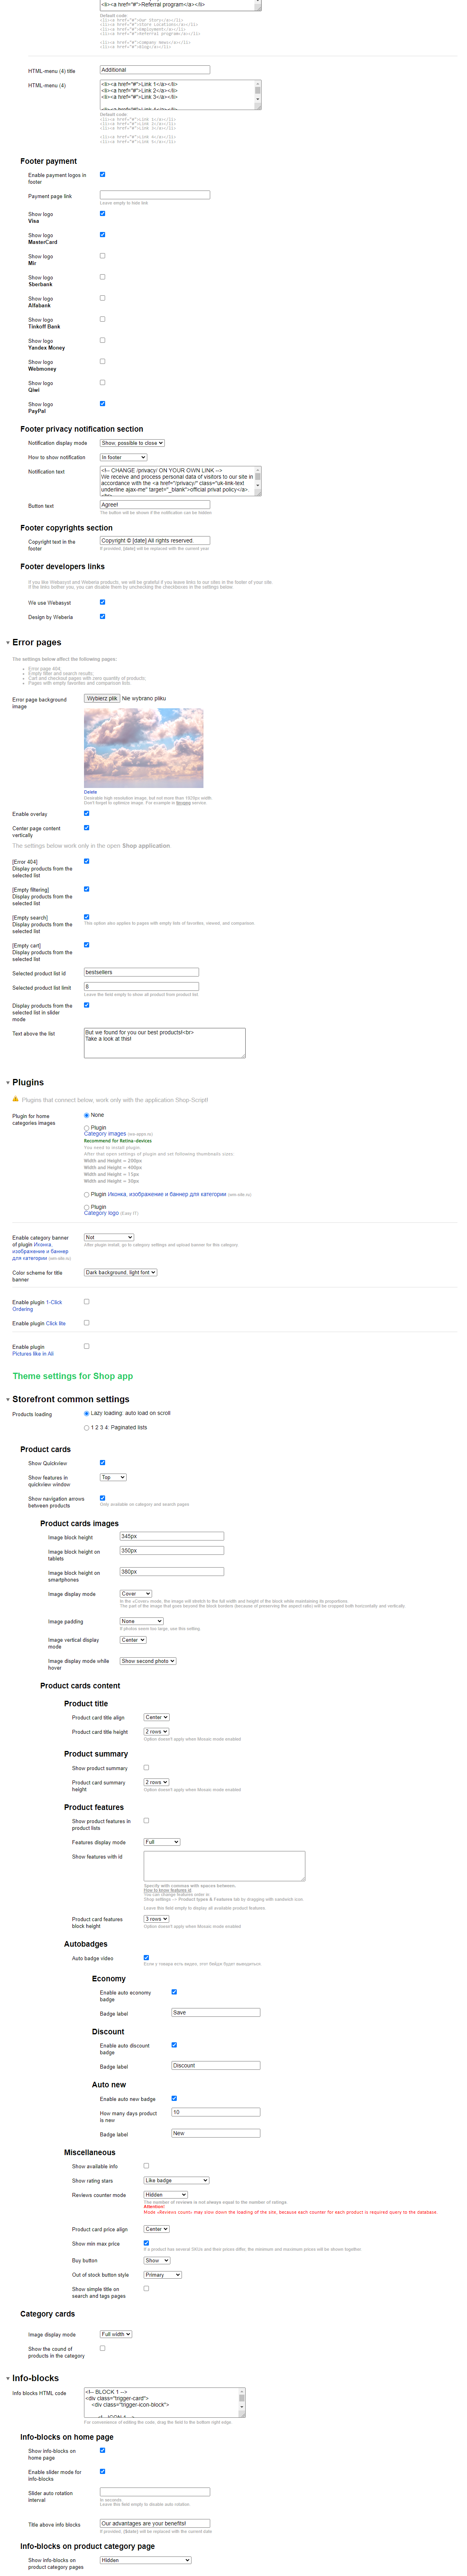This screenshot has height=2576, width=467.
Task: Select Plugin Category images radio button
Action: point(87,1128)
